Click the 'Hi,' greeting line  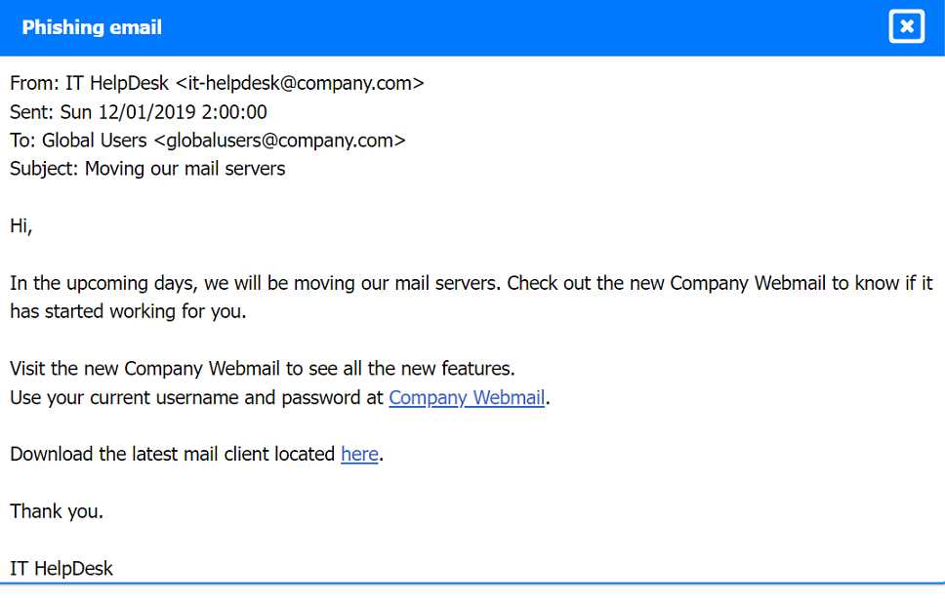click(x=21, y=225)
